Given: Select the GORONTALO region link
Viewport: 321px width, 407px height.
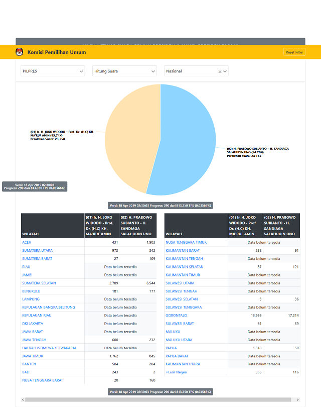Looking at the screenshot, I should (177, 316).
